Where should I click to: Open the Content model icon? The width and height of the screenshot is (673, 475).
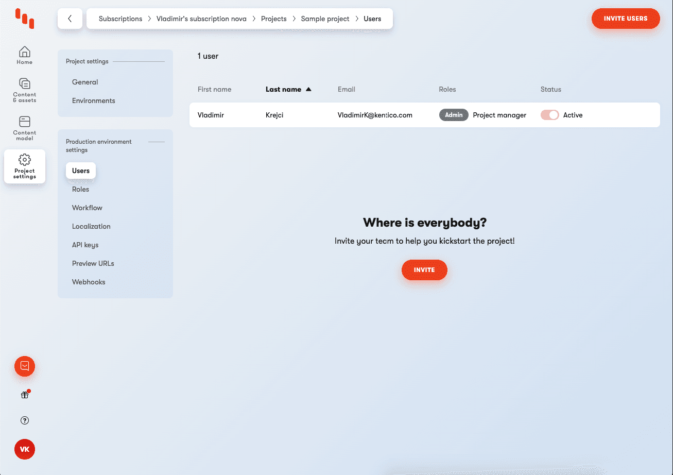24,127
